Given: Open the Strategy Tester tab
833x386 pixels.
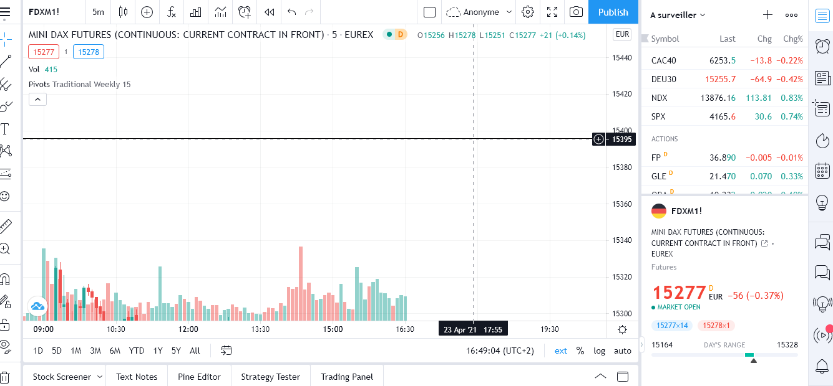Looking at the screenshot, I should click(x=270, y=377).
